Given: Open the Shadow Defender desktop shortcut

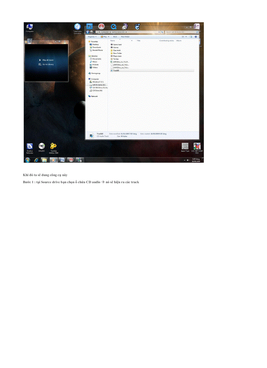Looking at the screenshot, I should tap(30, 146).
